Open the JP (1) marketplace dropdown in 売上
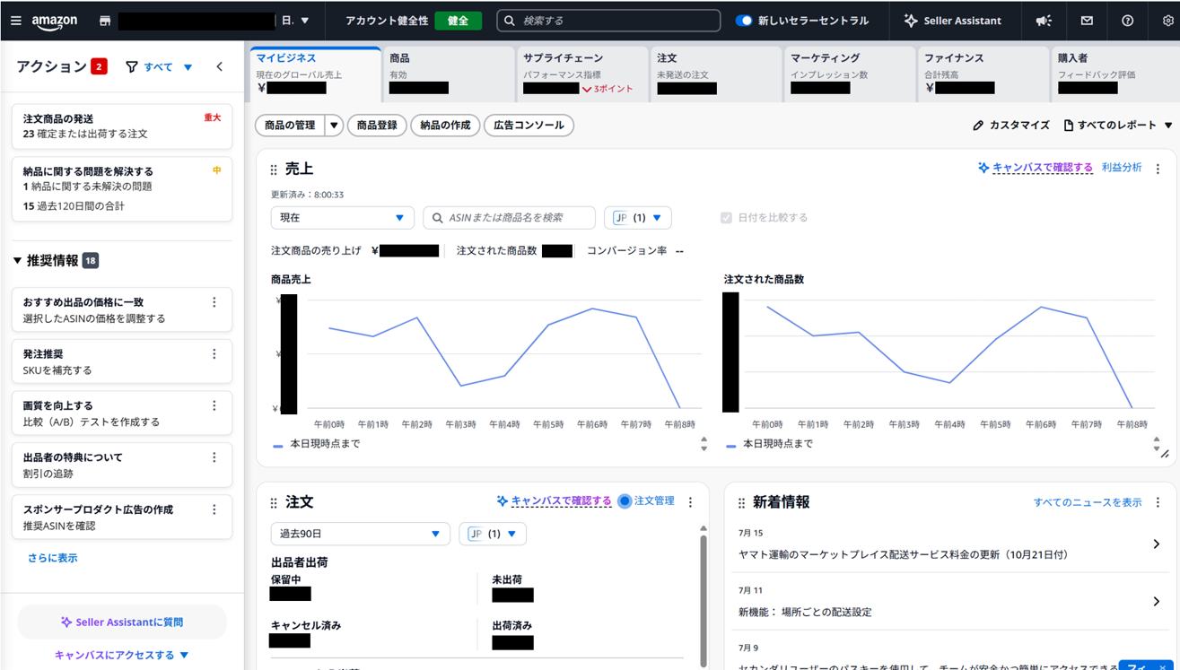 click(638, 218)
